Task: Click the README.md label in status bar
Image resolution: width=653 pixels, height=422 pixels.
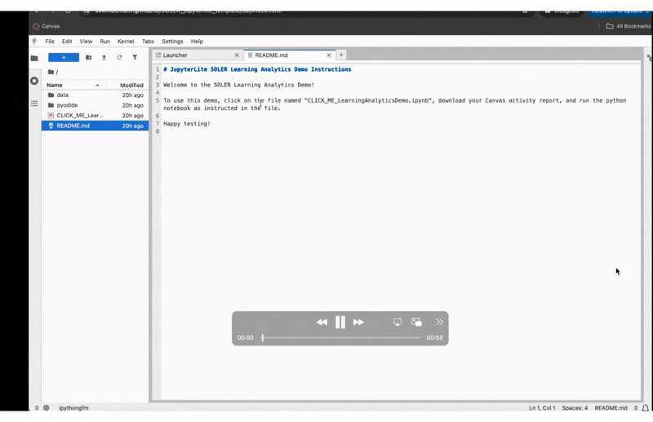Action: pyautogui.click(x=611, y=408)
